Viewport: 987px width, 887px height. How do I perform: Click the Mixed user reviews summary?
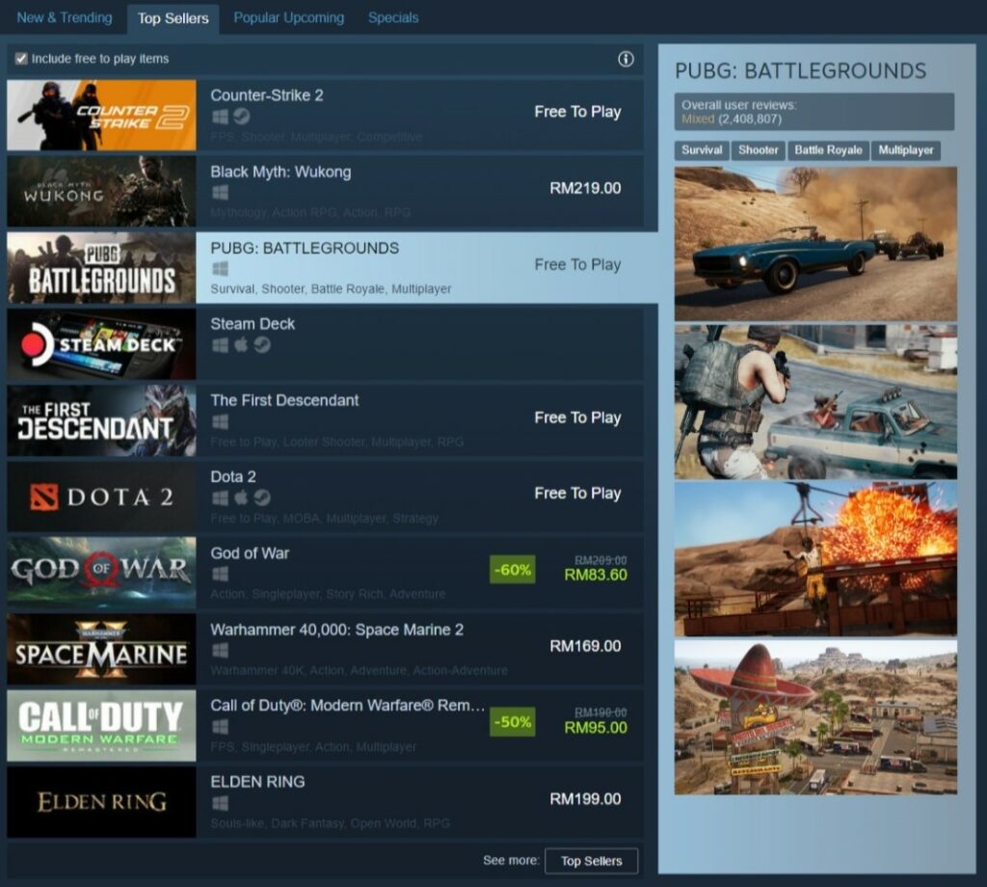click(698, 119)
